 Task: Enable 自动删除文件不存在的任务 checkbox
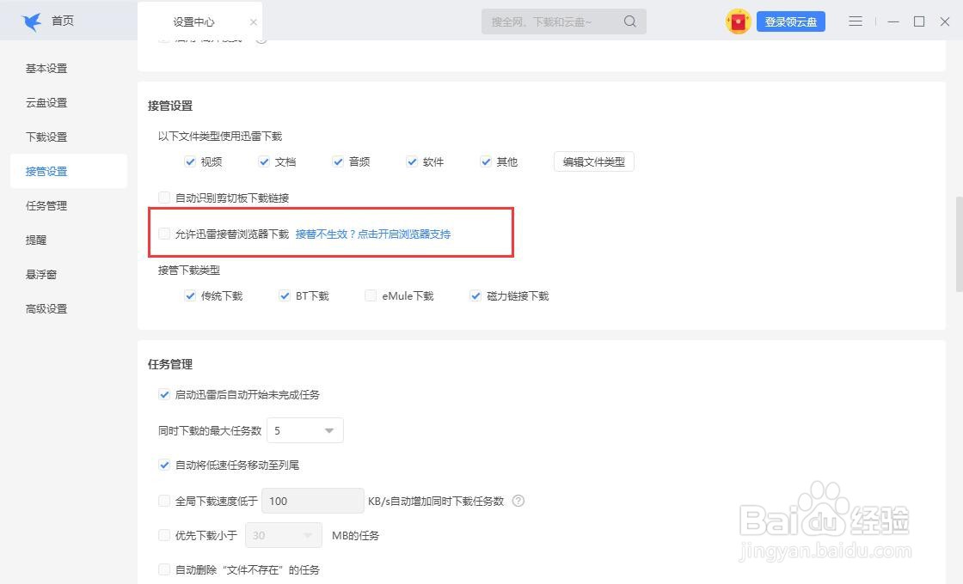point(164,569)
